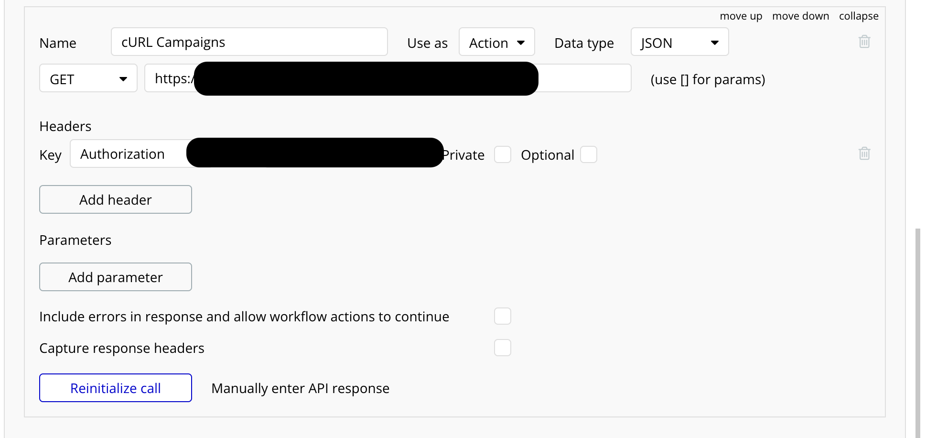Open the Use as Action dropdown
This screenshot has width=926, height=438.
tap(497, 42)
